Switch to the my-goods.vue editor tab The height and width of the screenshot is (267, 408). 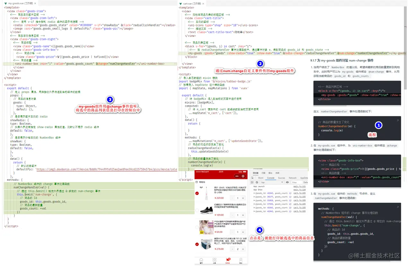click(x=20, y=4)
